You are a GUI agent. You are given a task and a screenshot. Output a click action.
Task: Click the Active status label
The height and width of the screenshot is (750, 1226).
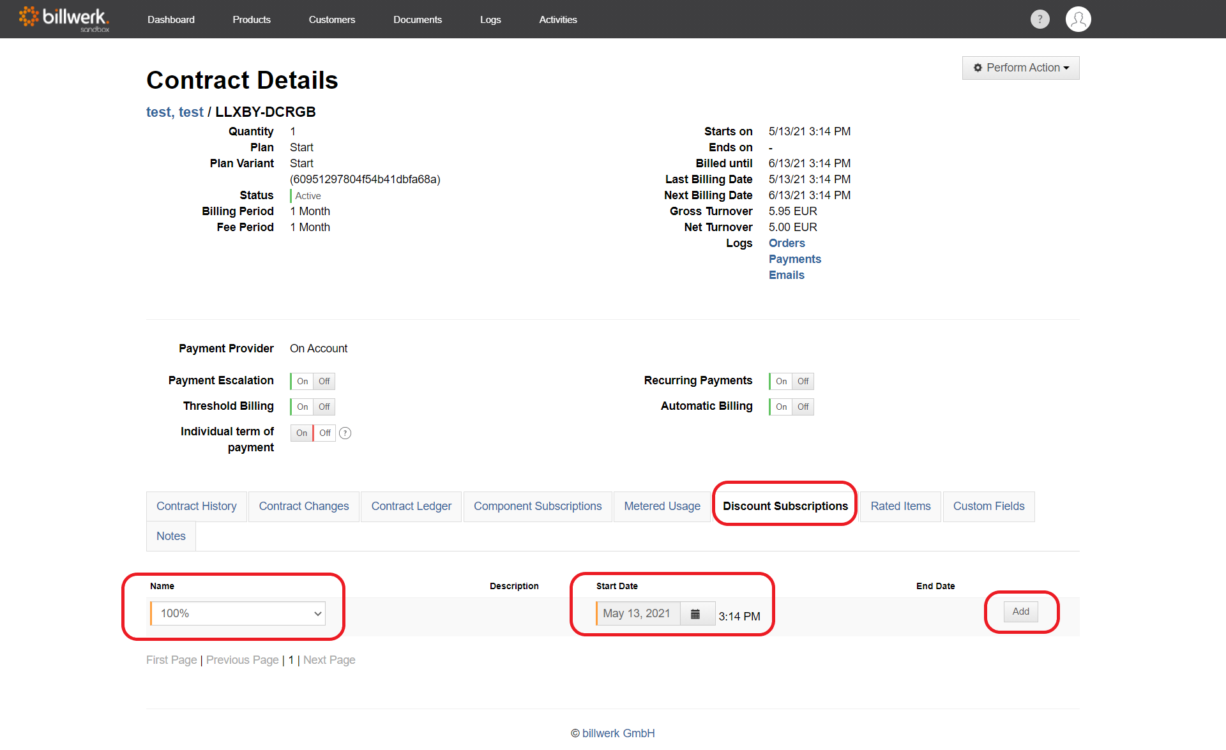[x=308, y=196]
